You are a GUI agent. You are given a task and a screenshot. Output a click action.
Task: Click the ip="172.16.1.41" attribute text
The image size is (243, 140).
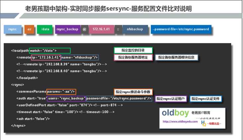coord(46,58)
